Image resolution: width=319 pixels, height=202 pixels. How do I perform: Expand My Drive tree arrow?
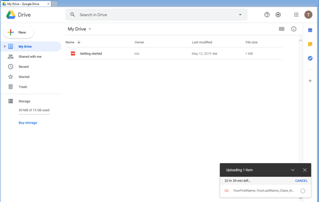click(x=5, y=47)
